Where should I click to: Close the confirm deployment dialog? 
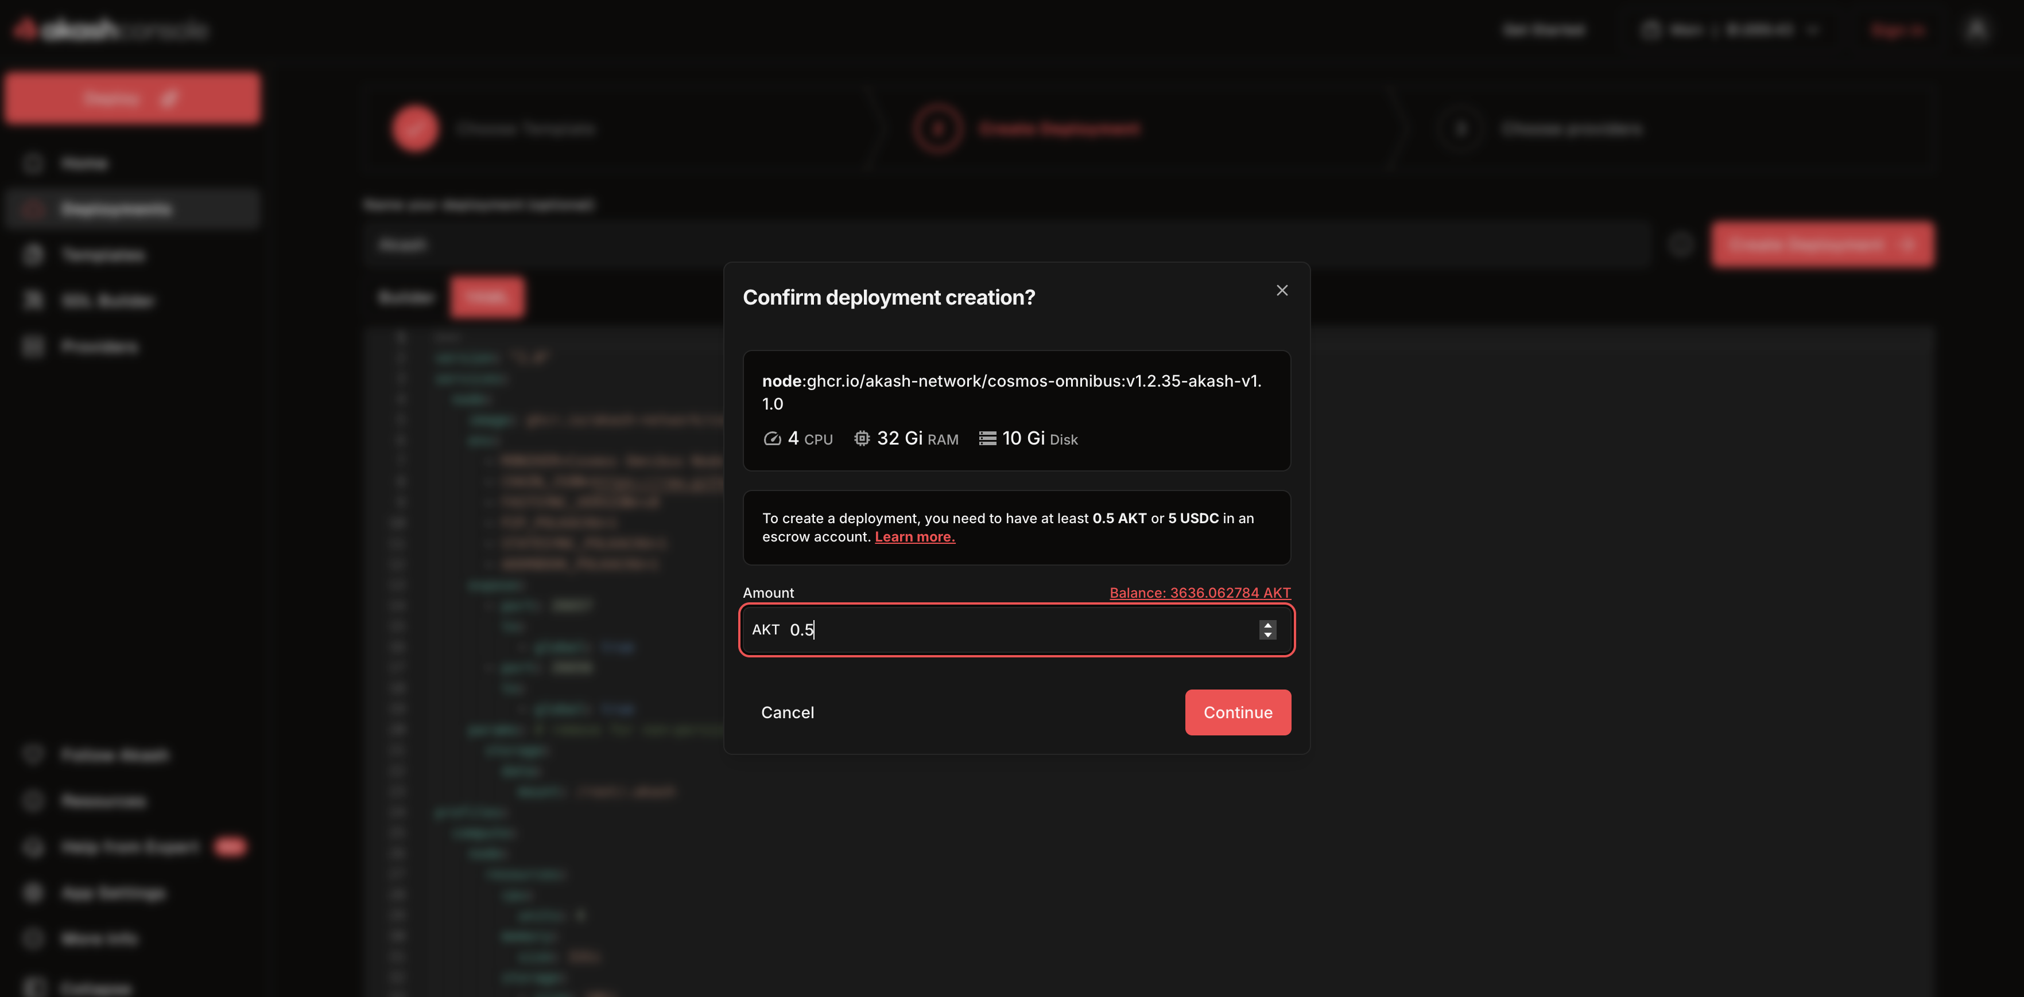pos(1281,290)
